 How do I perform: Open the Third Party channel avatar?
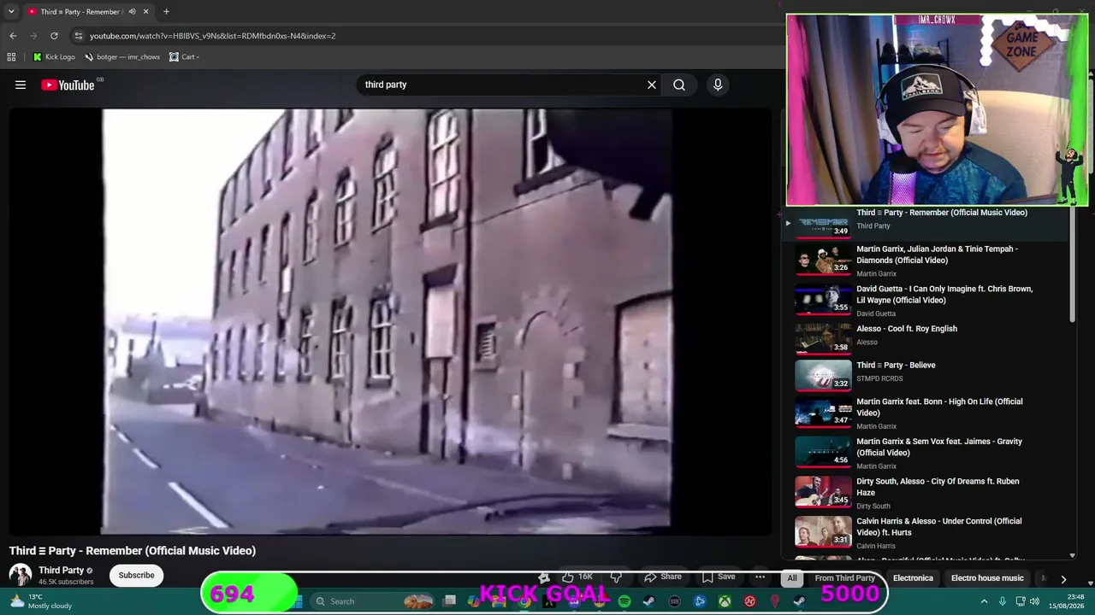coord(21,575)
